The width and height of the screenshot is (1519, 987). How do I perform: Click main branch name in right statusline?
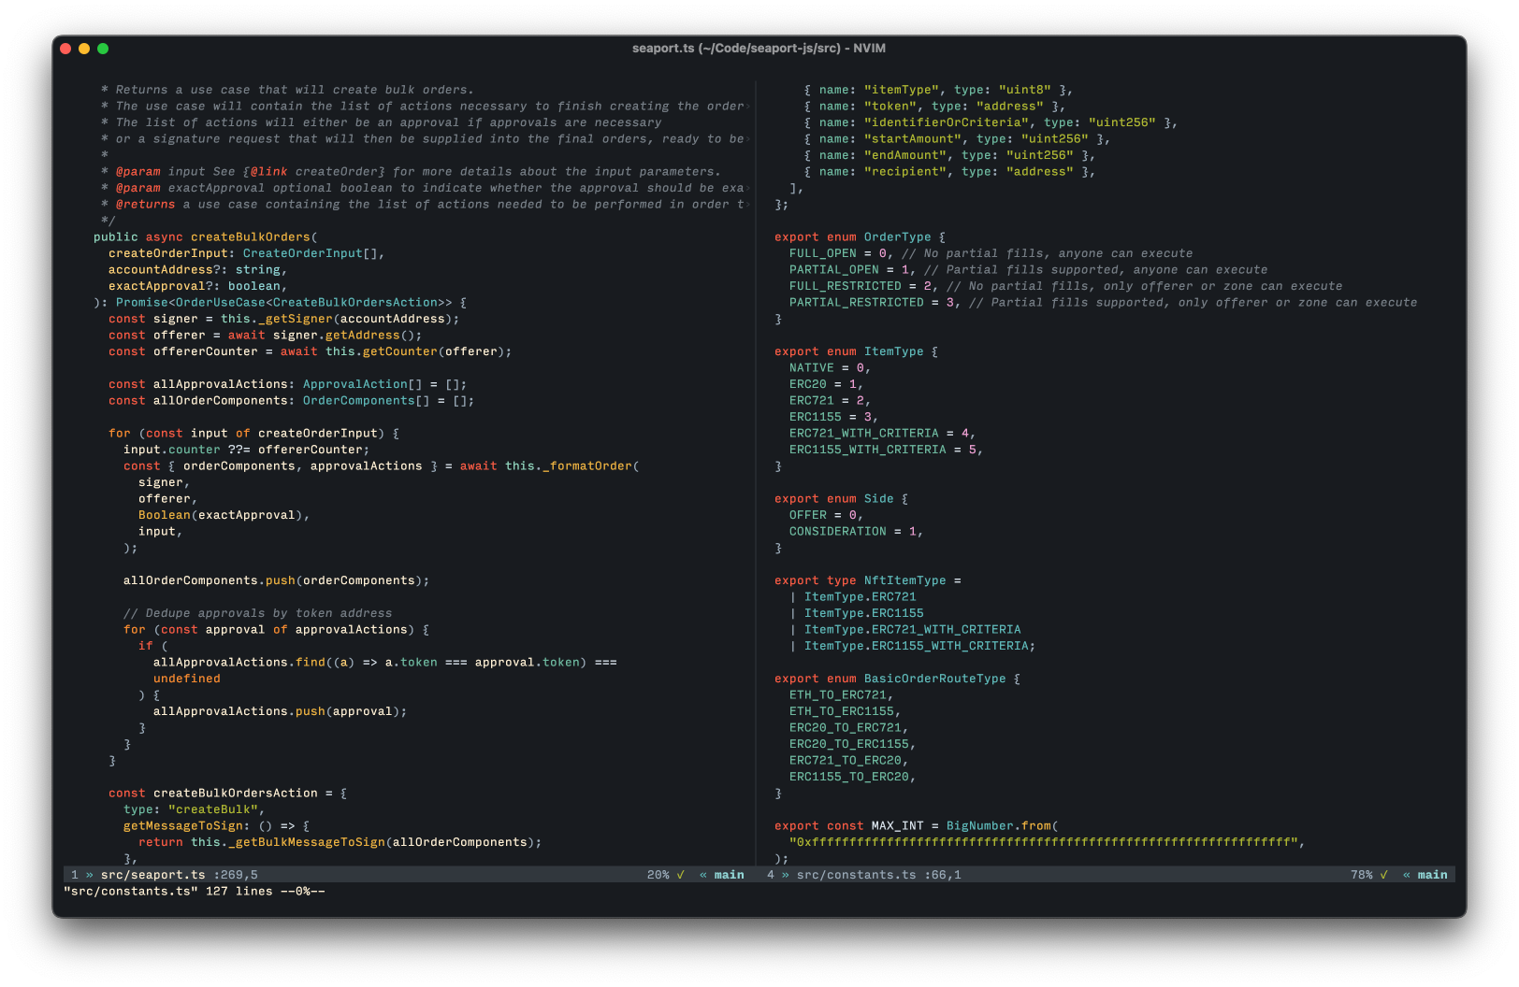[x=1433, y=875]
